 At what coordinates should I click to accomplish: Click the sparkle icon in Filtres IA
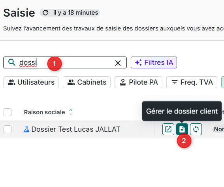(x=138, y=62)
